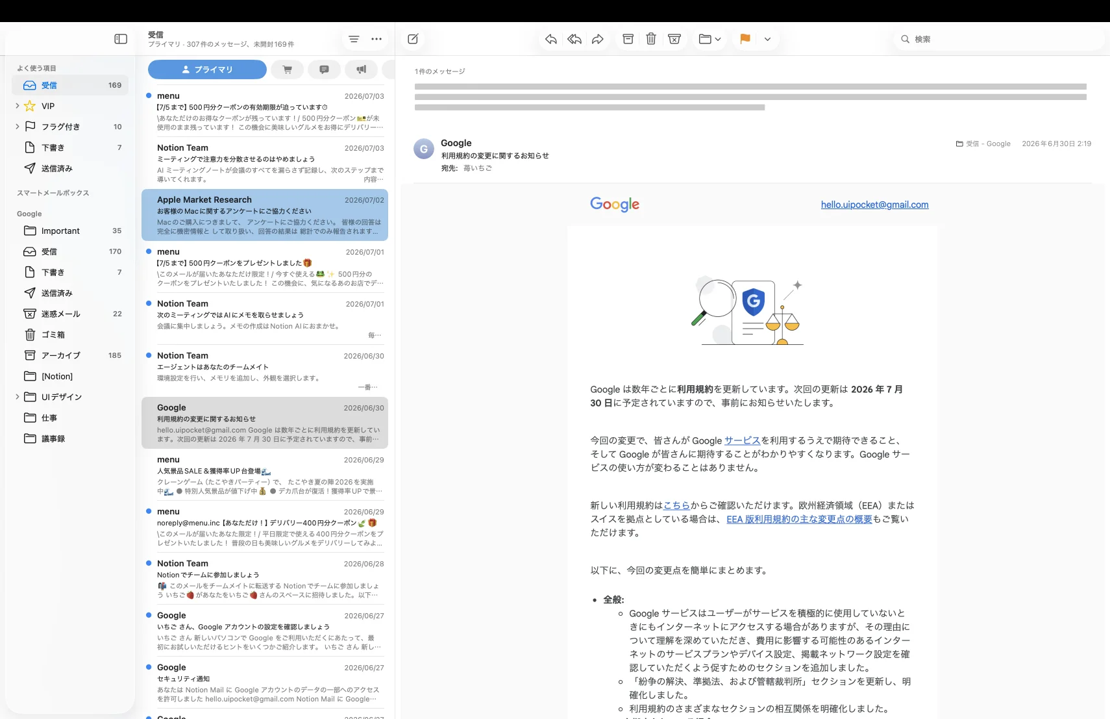
Task: Open the message filter icon
Action: pyautogui.click(x=354, y=39)
